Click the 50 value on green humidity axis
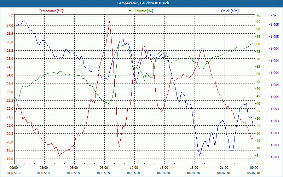 (x=258, y=89)
